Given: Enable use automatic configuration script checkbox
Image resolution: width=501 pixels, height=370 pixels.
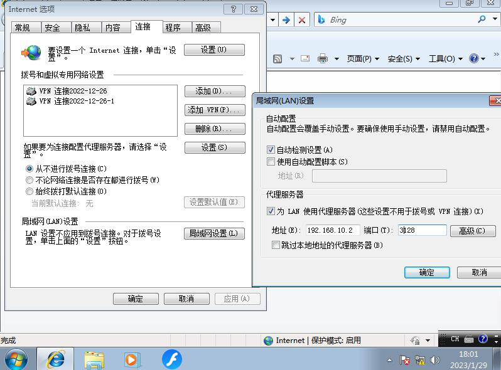Looking at the screenshot, I should click(x=271, y=162).
